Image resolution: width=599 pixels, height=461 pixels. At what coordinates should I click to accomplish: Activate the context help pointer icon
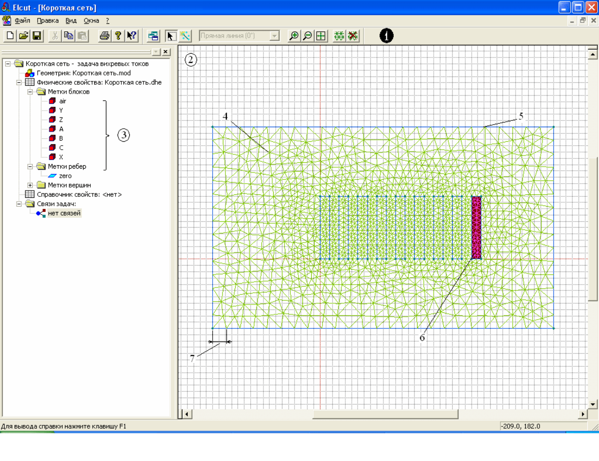tap(131, 36)
